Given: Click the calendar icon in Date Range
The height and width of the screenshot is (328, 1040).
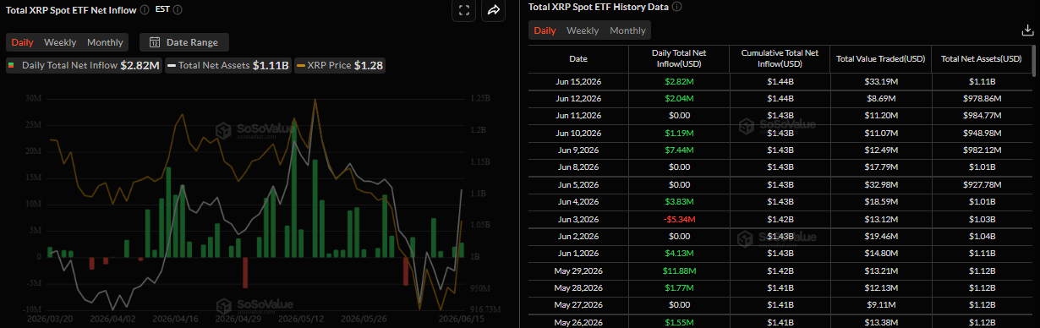Looking at the screenshot, I should [x=155, y=42].
